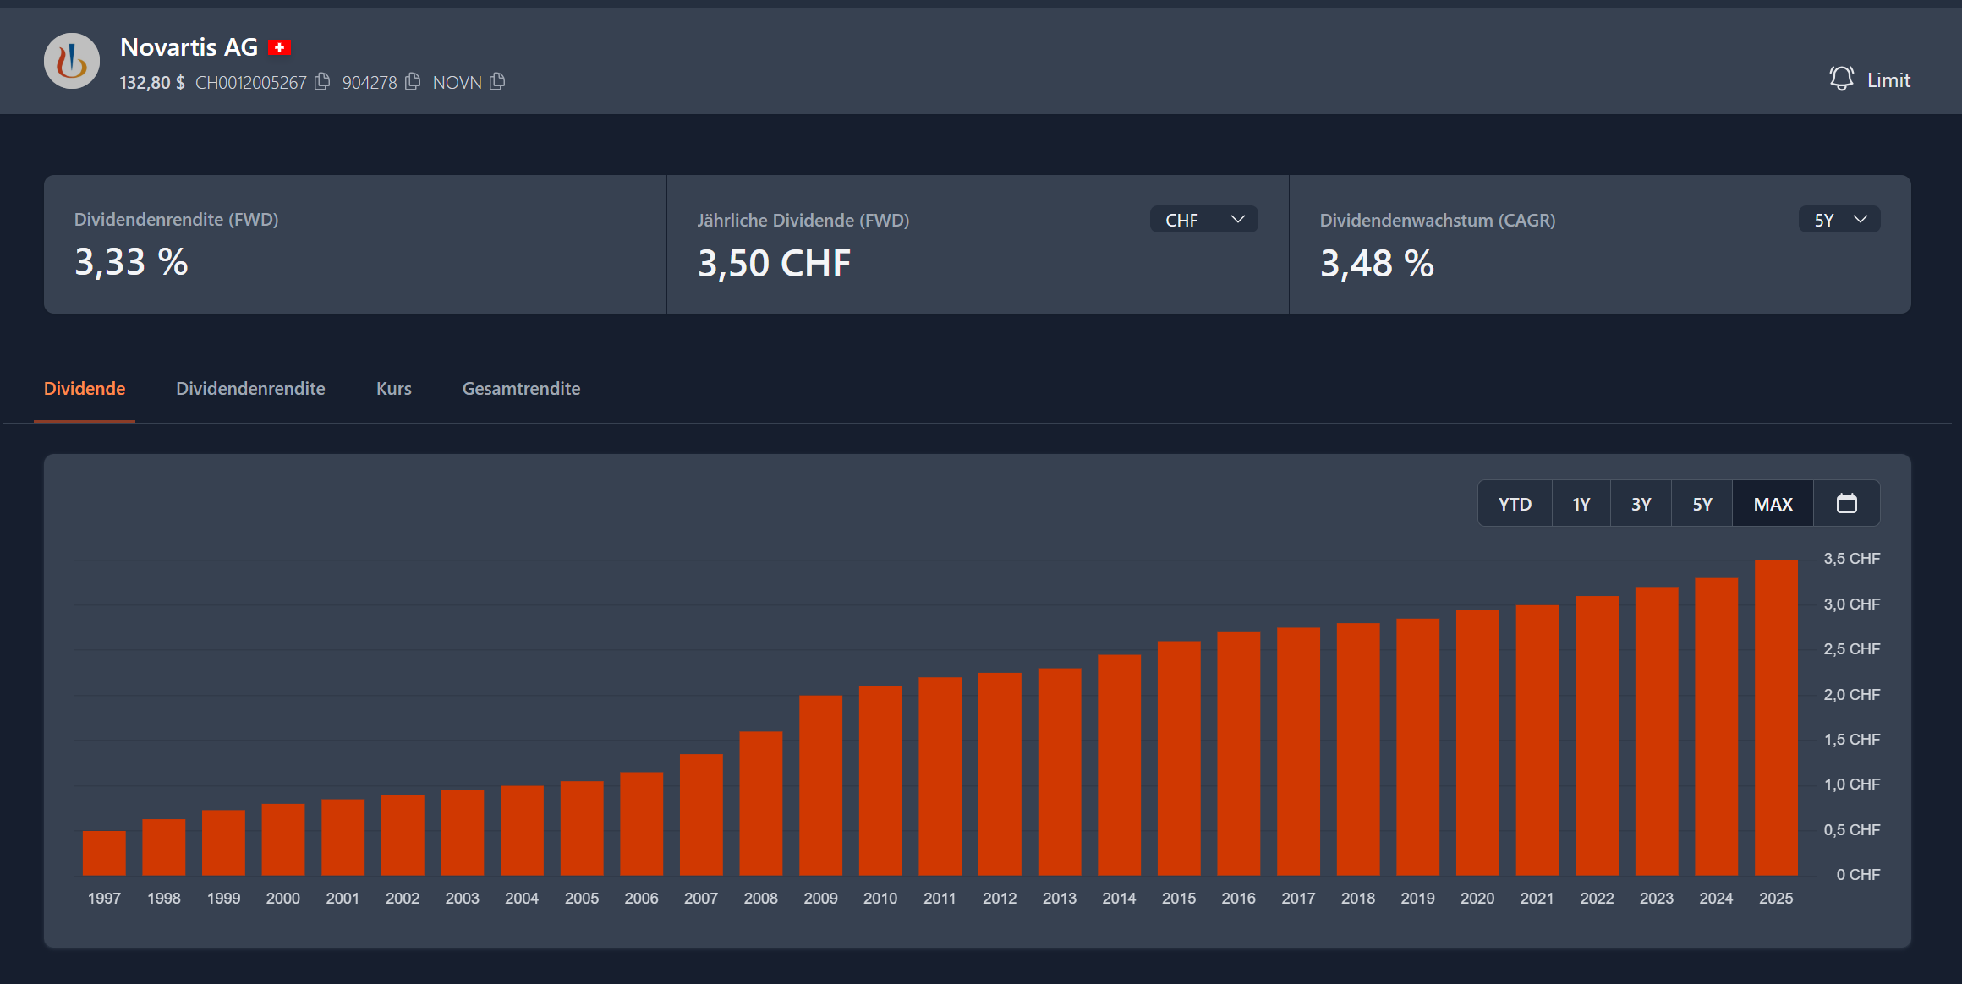Copy the ISIN CH0012005267 via copy icon
This screenshot has width=1962, height=984.
pos(322,81)
